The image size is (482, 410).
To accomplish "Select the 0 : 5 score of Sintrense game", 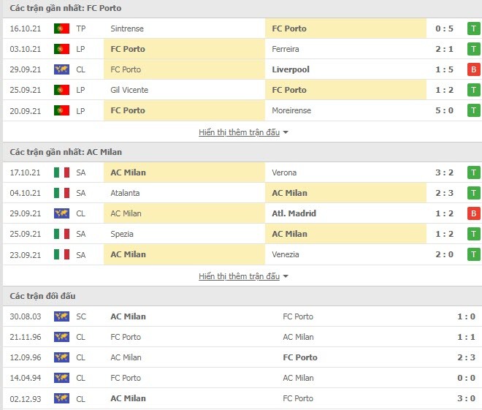I will [444, 29].
